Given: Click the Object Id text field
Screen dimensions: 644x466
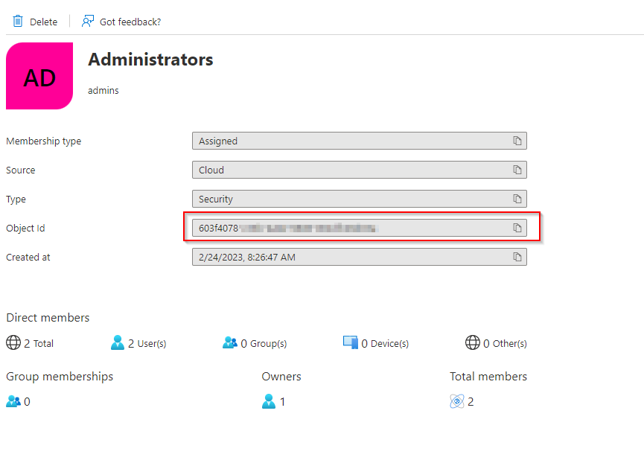Looking at the screenshot, I should 350,228.
